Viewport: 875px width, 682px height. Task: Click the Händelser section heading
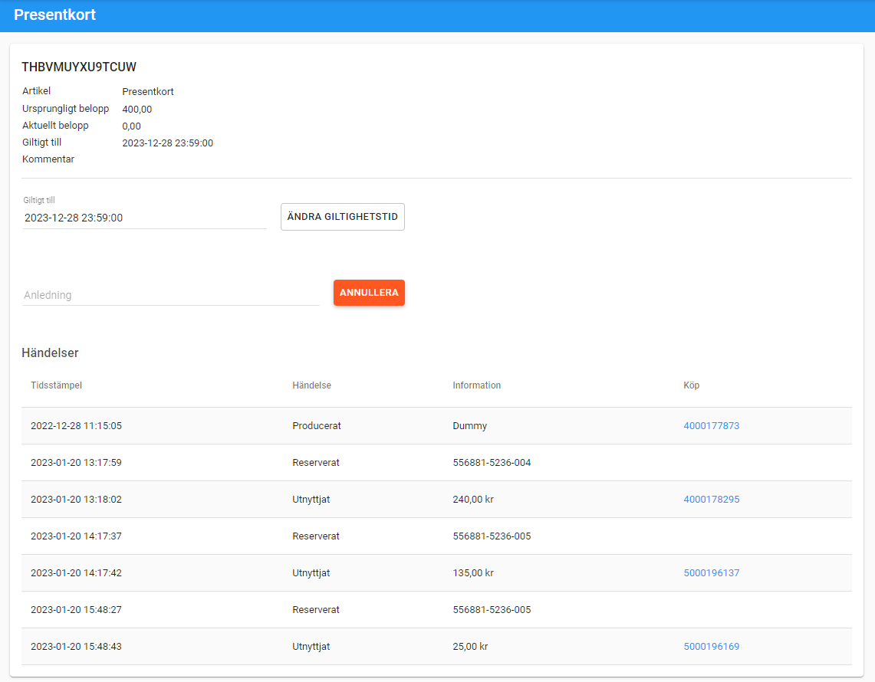tap(50, 353)
